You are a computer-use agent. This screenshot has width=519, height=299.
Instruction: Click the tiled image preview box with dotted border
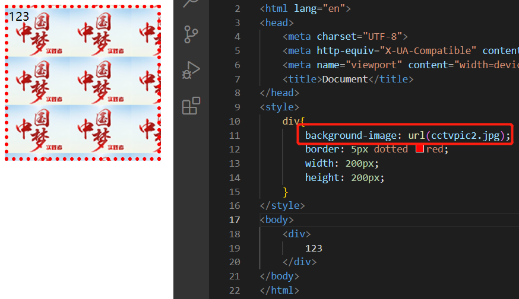(83, 82)
